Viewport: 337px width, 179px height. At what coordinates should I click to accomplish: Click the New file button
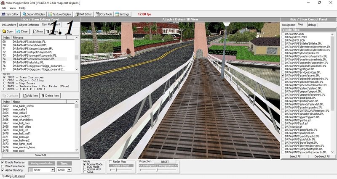pyautogui.click(x=38, y=31)
